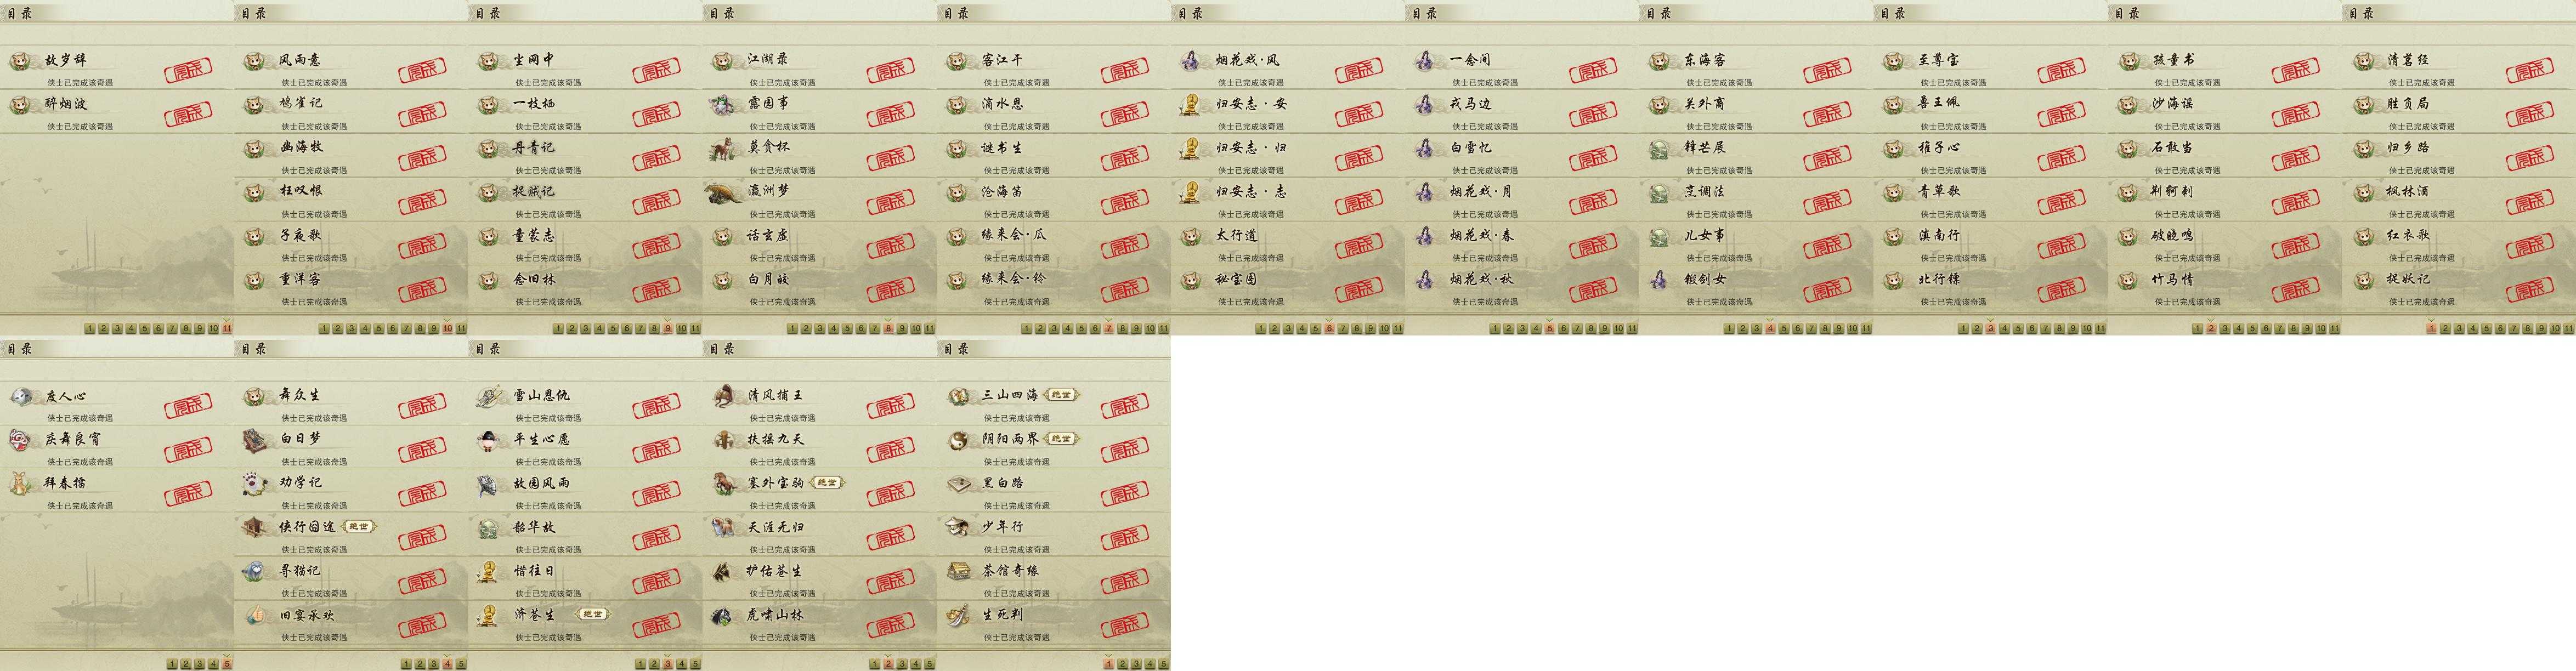The width and height of the screenshot is (2576, 671).
Task: Click the 绝世 badge next to 侠行囧途
Action: (358, 526)
